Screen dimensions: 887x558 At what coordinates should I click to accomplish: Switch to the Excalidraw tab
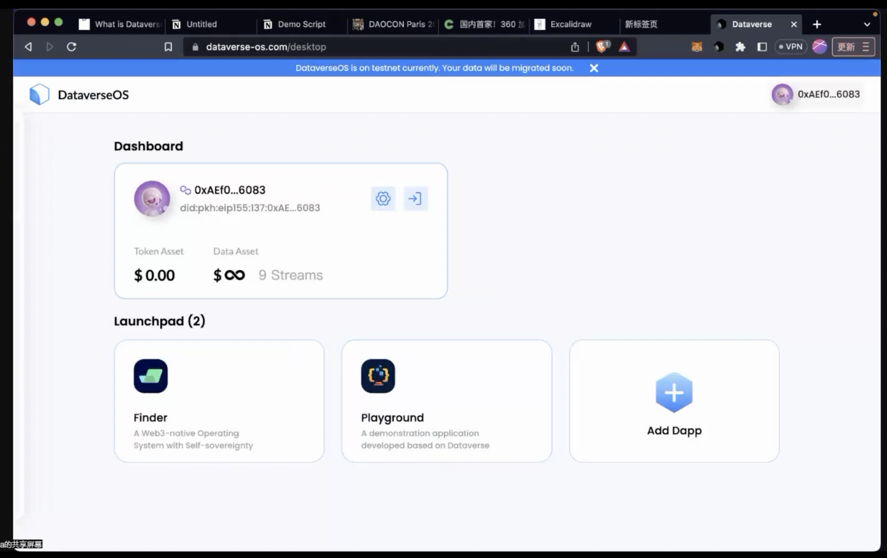pyautogui.click(x=575, y=24)
